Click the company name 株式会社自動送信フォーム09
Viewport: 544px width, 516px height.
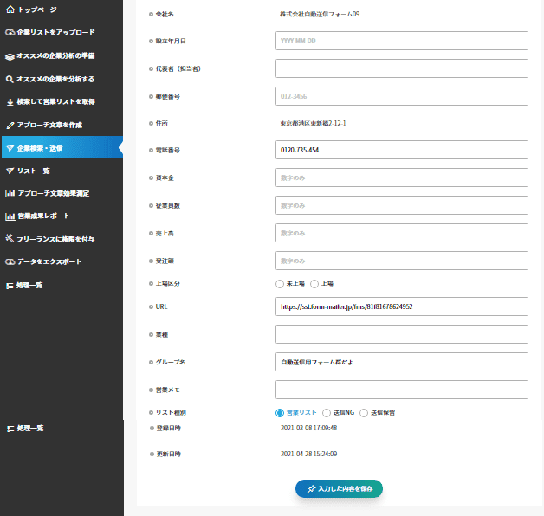coord(320,14)
